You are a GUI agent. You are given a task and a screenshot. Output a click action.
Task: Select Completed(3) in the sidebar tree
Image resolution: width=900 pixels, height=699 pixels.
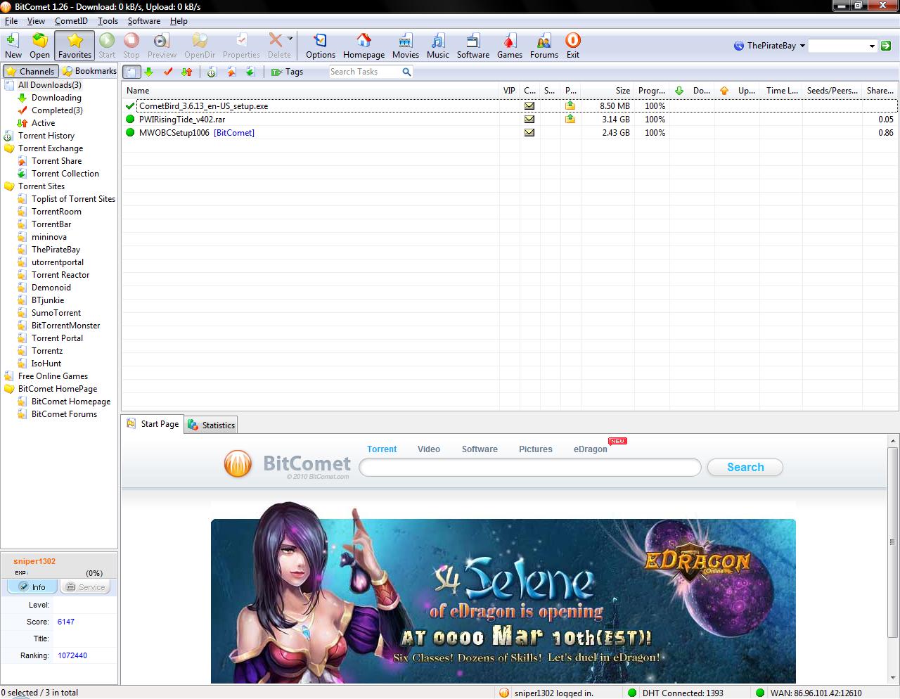[57, 110]
